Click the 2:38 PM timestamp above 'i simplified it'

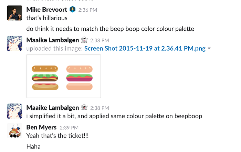click(x=99, y=108)
